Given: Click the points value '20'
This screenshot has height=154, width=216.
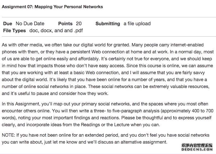Looking at the screenshot, I should [x=79, y=24].
